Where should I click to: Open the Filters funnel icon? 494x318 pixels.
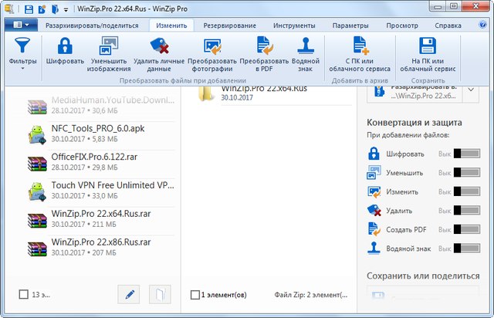point(22,45)
